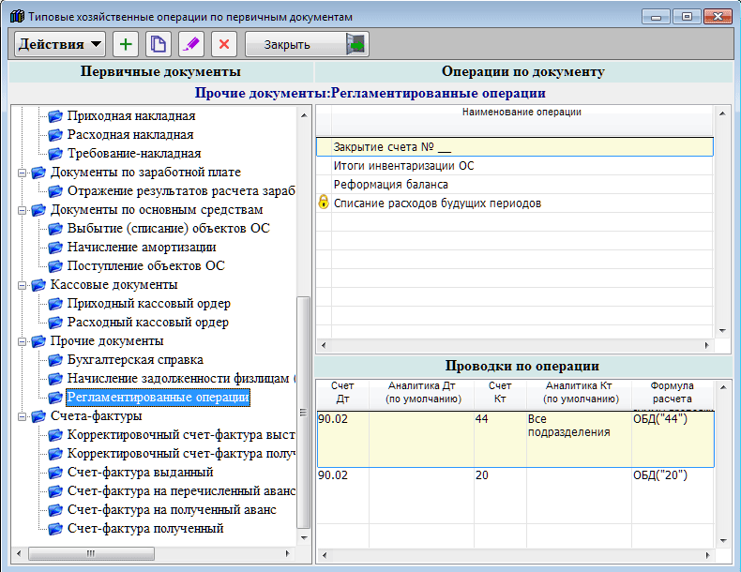Collapse the Прочие документы node
741x572 pixels.
point(22,341)
